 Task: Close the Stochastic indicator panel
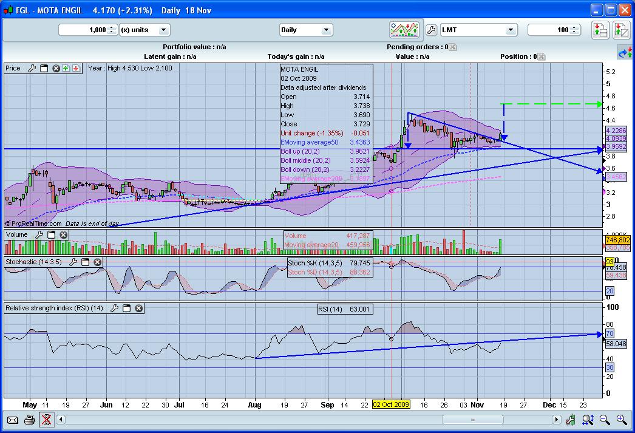(98, 262)
